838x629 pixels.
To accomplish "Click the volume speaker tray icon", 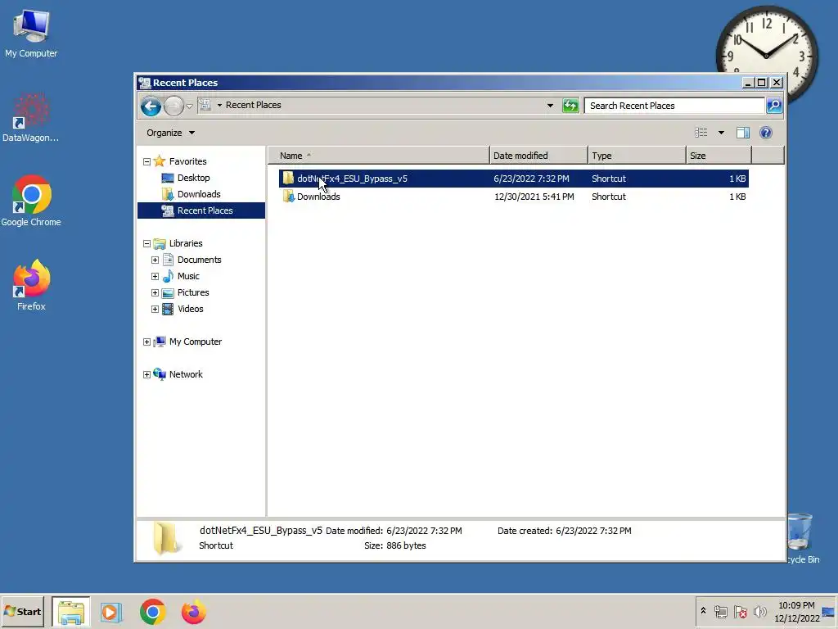I will click(759, 611).
